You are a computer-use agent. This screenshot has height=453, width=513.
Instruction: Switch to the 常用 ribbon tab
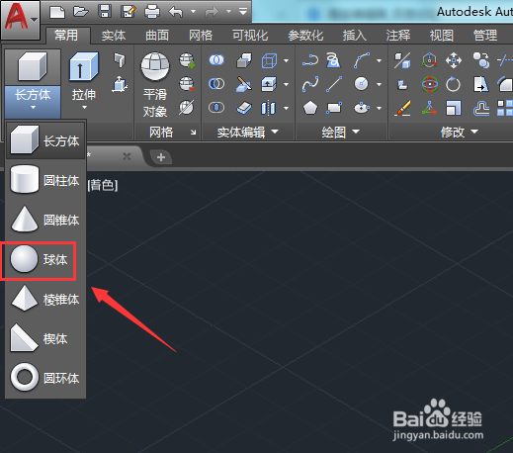pos(67,36)
